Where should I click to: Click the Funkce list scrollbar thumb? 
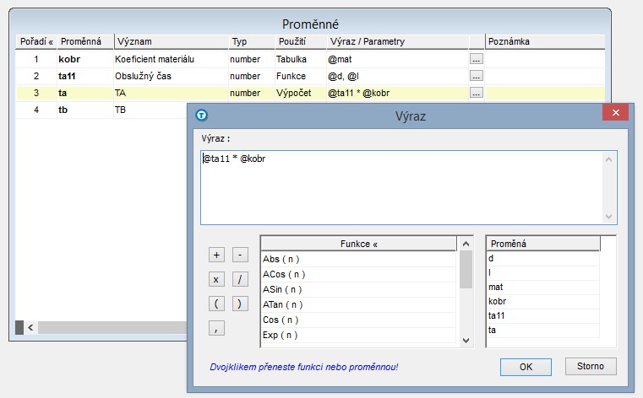[466, 270]
